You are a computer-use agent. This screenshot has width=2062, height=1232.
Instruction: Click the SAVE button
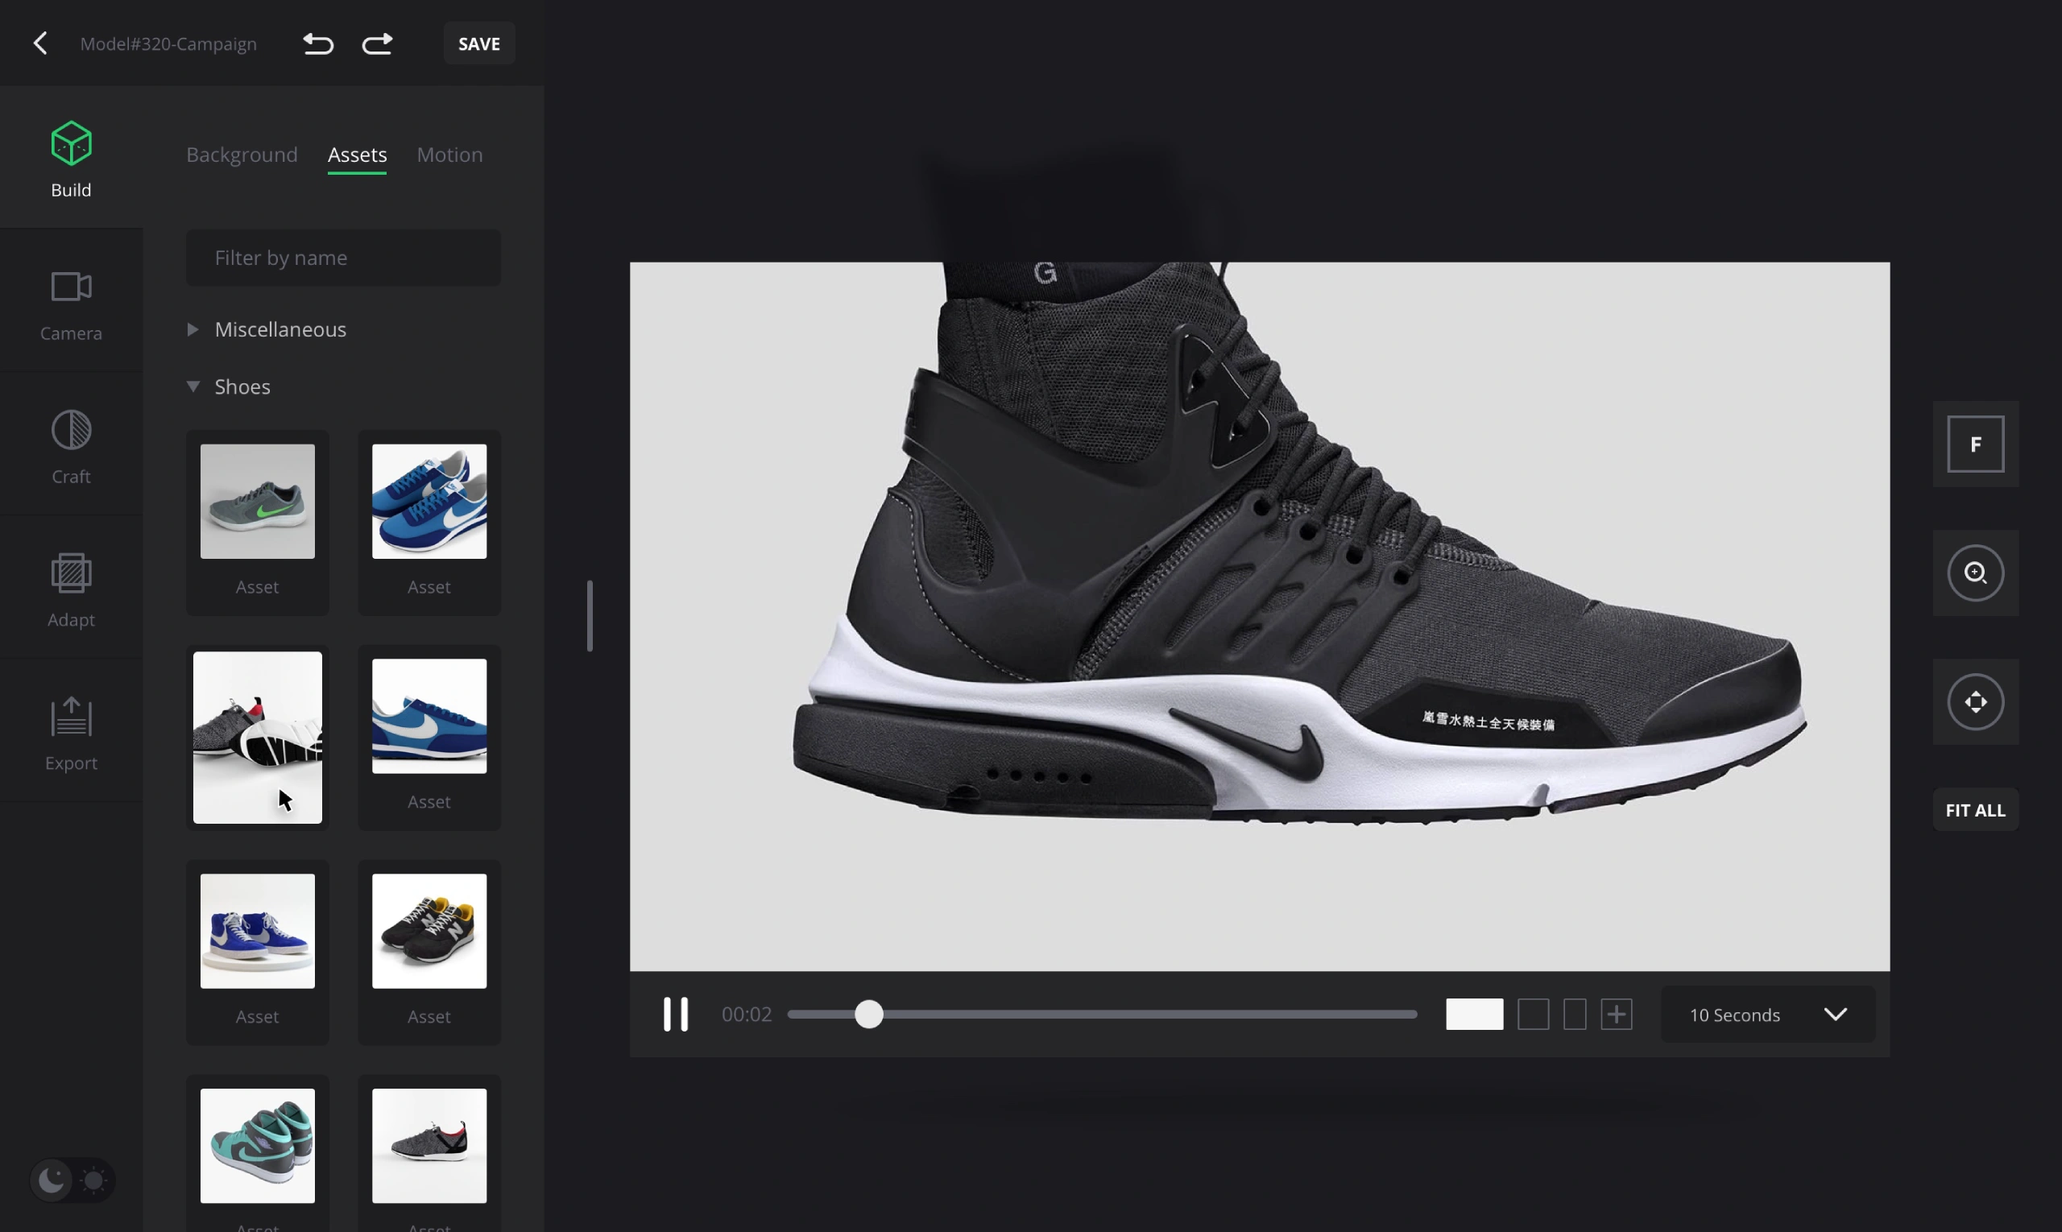[479, 43]
